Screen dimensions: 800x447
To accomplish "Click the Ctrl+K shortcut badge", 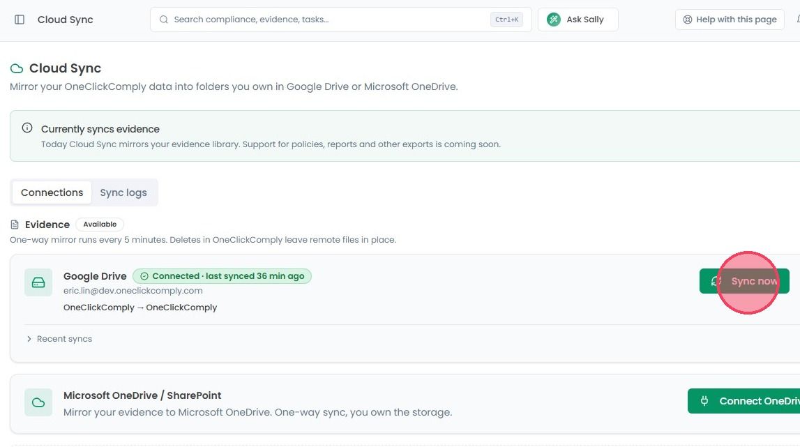I will [x=506, y=20].
